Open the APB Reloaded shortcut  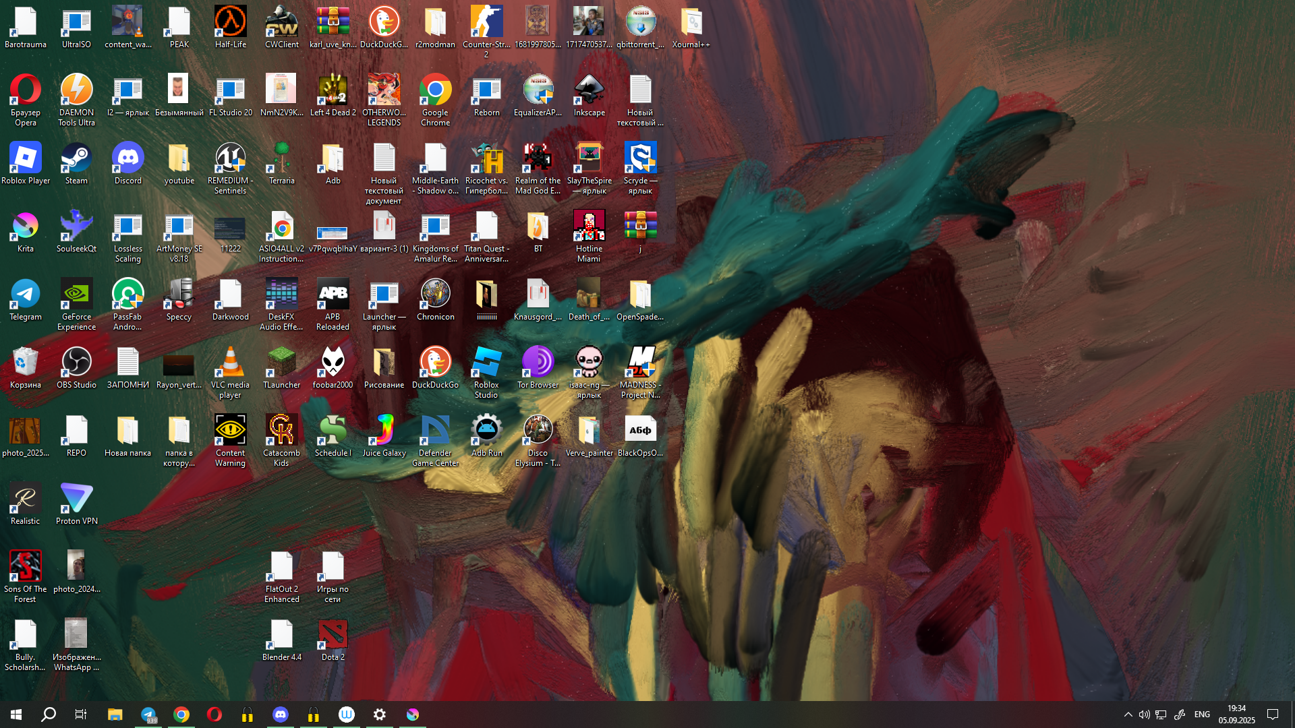(x=333, y=305)
